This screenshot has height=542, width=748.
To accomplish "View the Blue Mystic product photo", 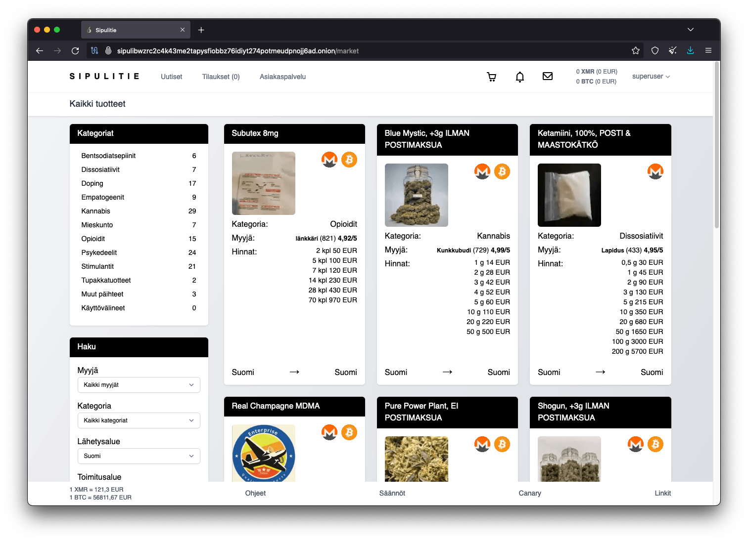I will point(416,195).
